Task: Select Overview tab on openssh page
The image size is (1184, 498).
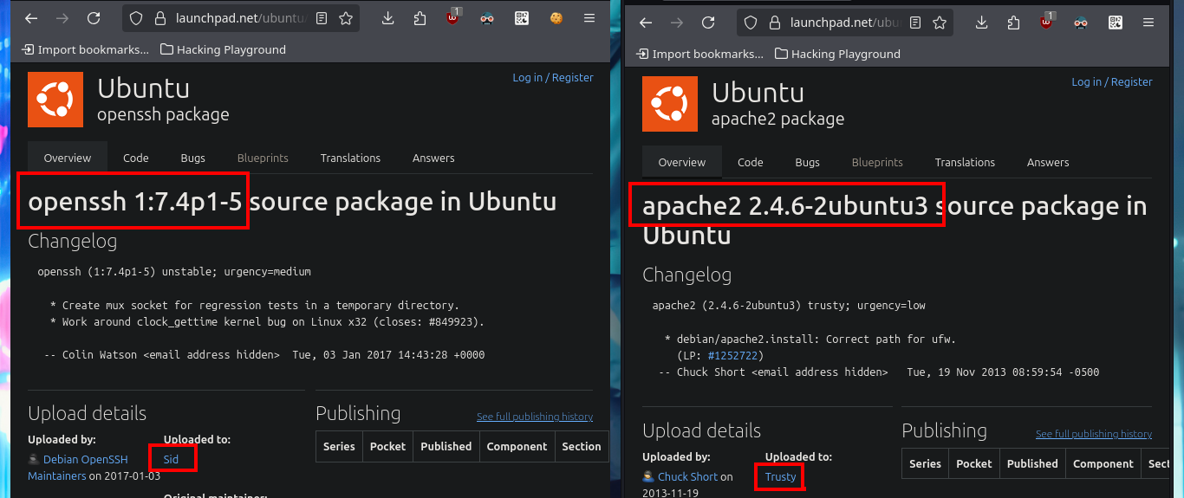Action: tap(68, 158)
